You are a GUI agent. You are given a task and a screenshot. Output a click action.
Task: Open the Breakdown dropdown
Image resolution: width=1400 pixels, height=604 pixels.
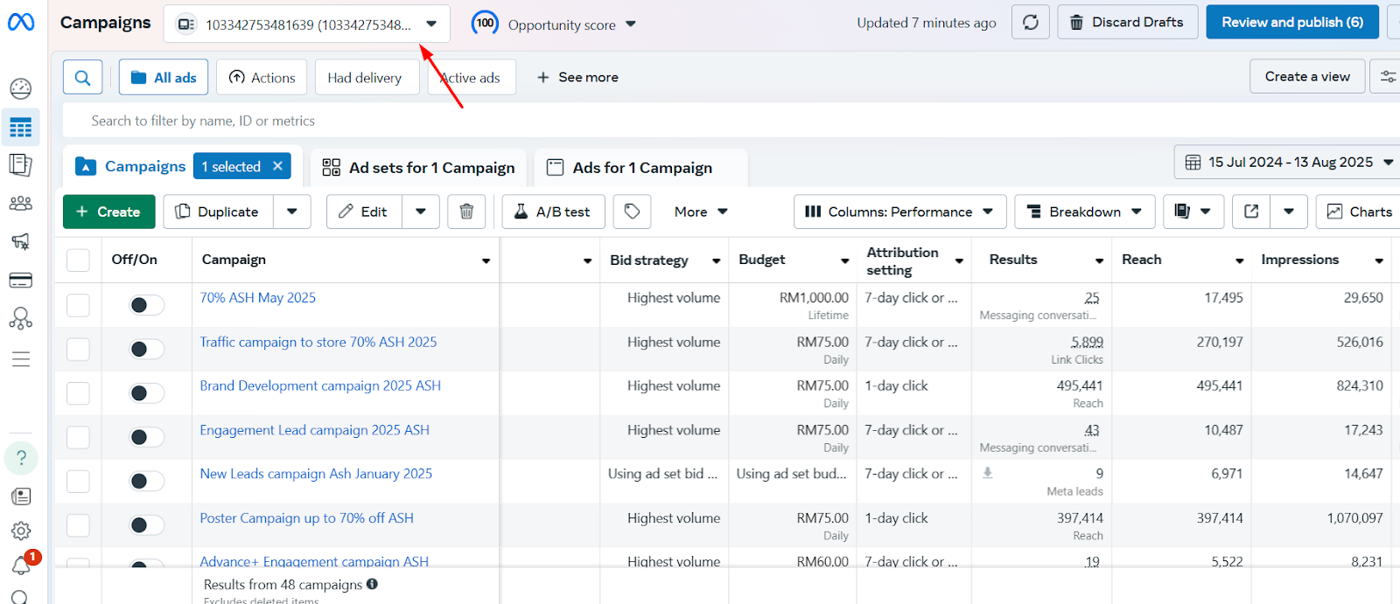pos(1084,212)
